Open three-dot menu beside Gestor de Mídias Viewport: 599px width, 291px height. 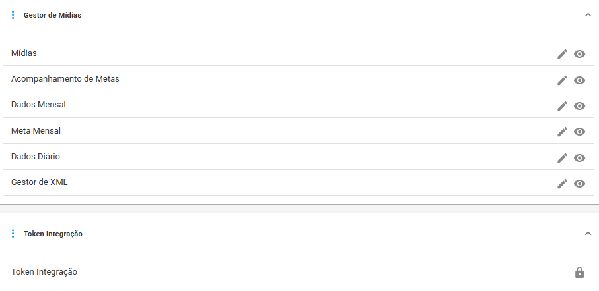[13, 15]
